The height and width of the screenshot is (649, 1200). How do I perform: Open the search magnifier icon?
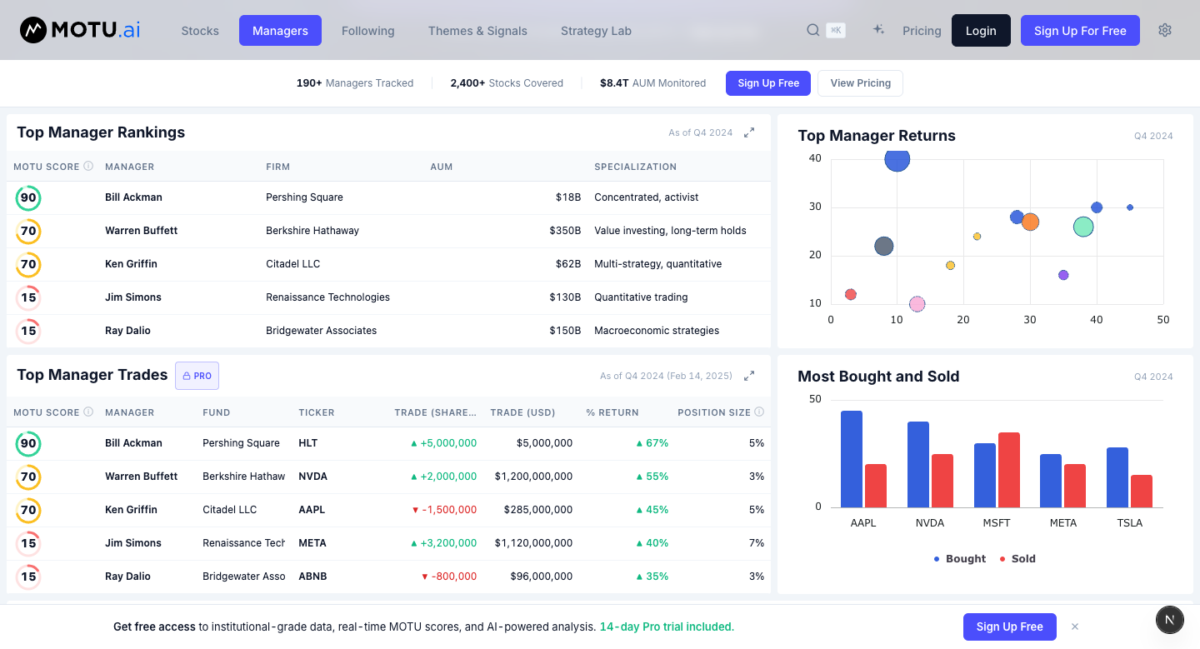(x=813, y=31)
